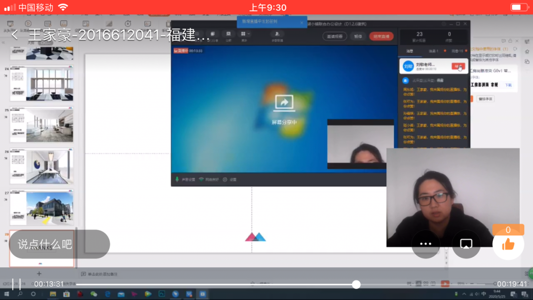The height and width of the screenshot is (300, 533).
Task: Open the gear settings in live window
Action: click(x=225, y=179)
